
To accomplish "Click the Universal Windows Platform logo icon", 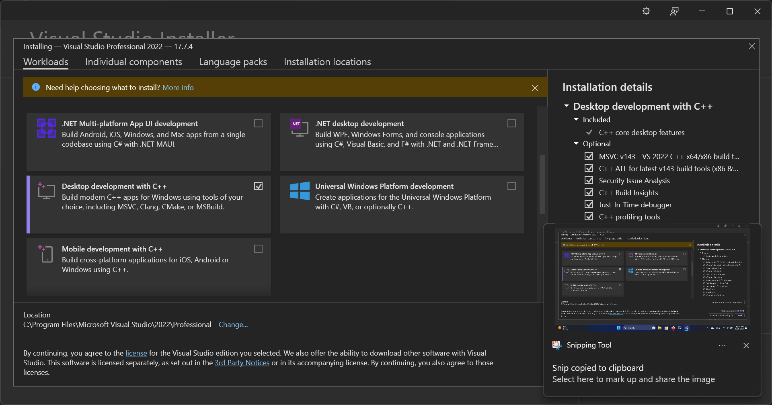I will pos(300,191).
